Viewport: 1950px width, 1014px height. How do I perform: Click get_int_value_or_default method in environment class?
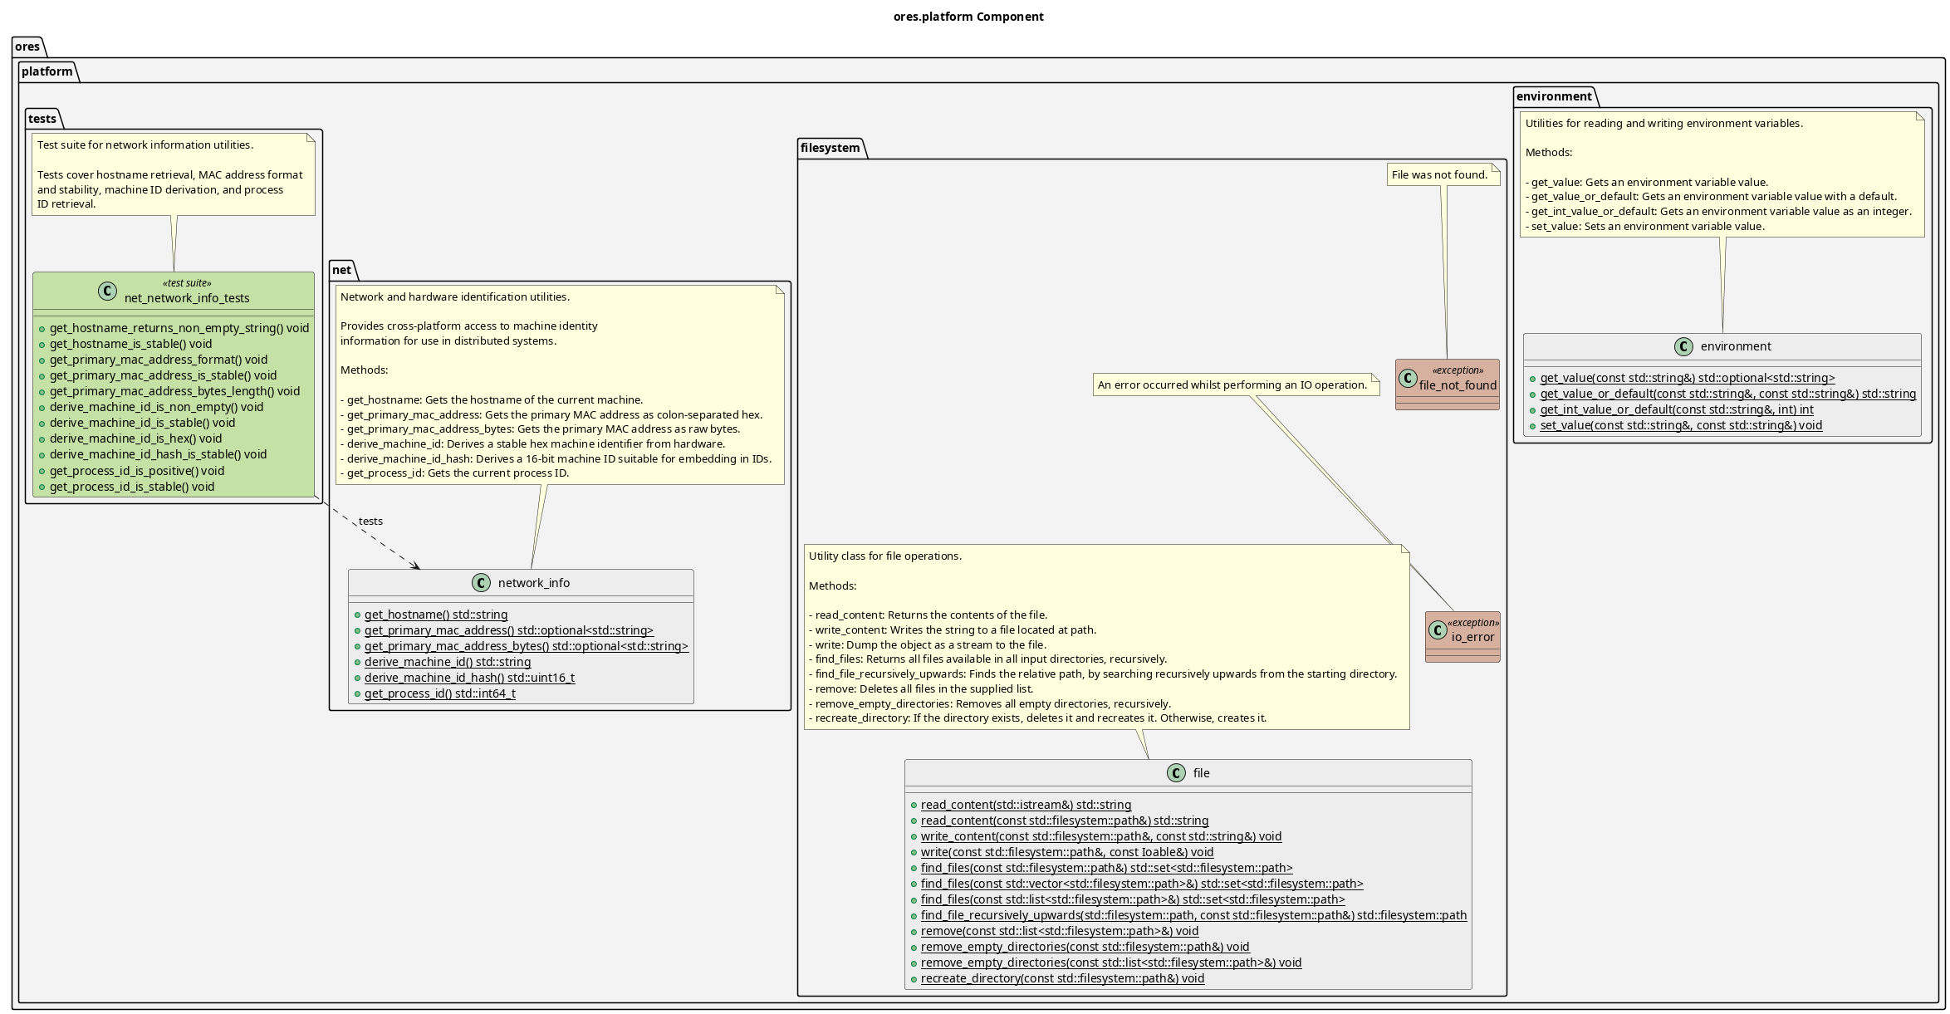[1676, 409]
